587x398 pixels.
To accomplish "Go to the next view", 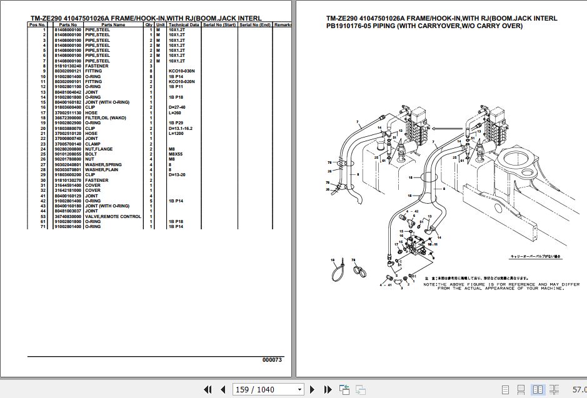I will point(360,389).
